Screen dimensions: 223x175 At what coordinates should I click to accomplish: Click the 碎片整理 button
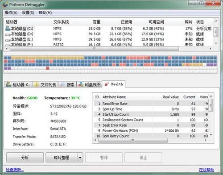click(x=62, y=158)
